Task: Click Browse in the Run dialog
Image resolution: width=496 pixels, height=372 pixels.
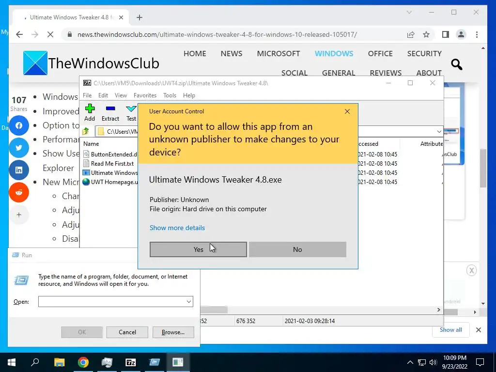Action: [173, 332]
